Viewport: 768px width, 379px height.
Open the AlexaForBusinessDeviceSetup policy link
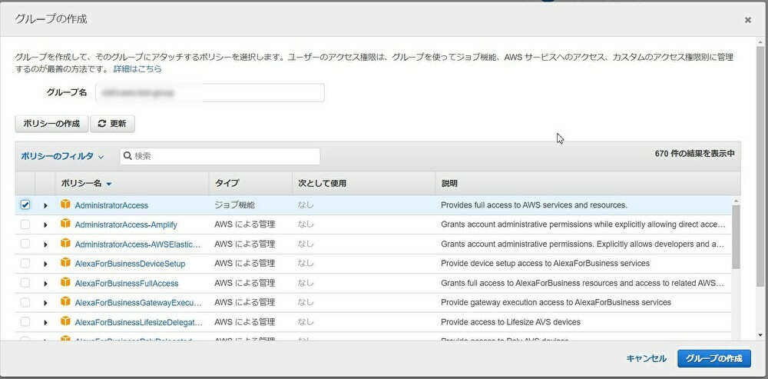[130, 264]
